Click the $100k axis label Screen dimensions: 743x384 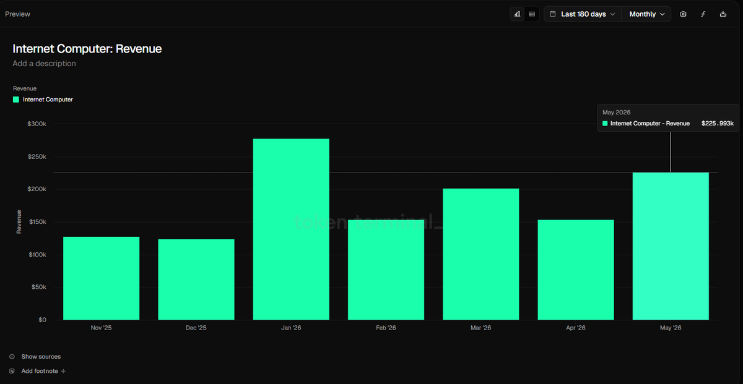point(37,255)
